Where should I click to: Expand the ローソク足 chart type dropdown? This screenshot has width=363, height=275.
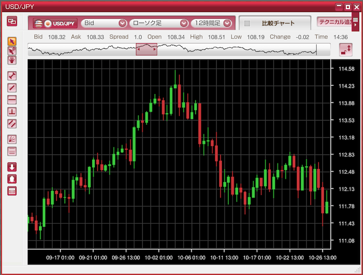158,23
